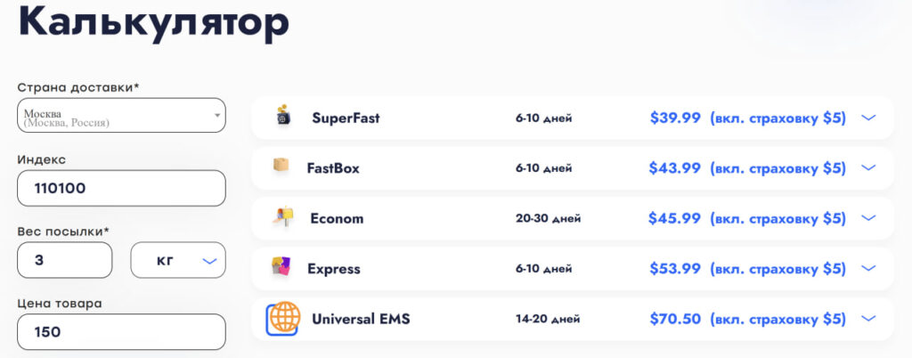912x358 pixels.
Task: Expand the FastBox row chevron
Action: coord(868,168)
